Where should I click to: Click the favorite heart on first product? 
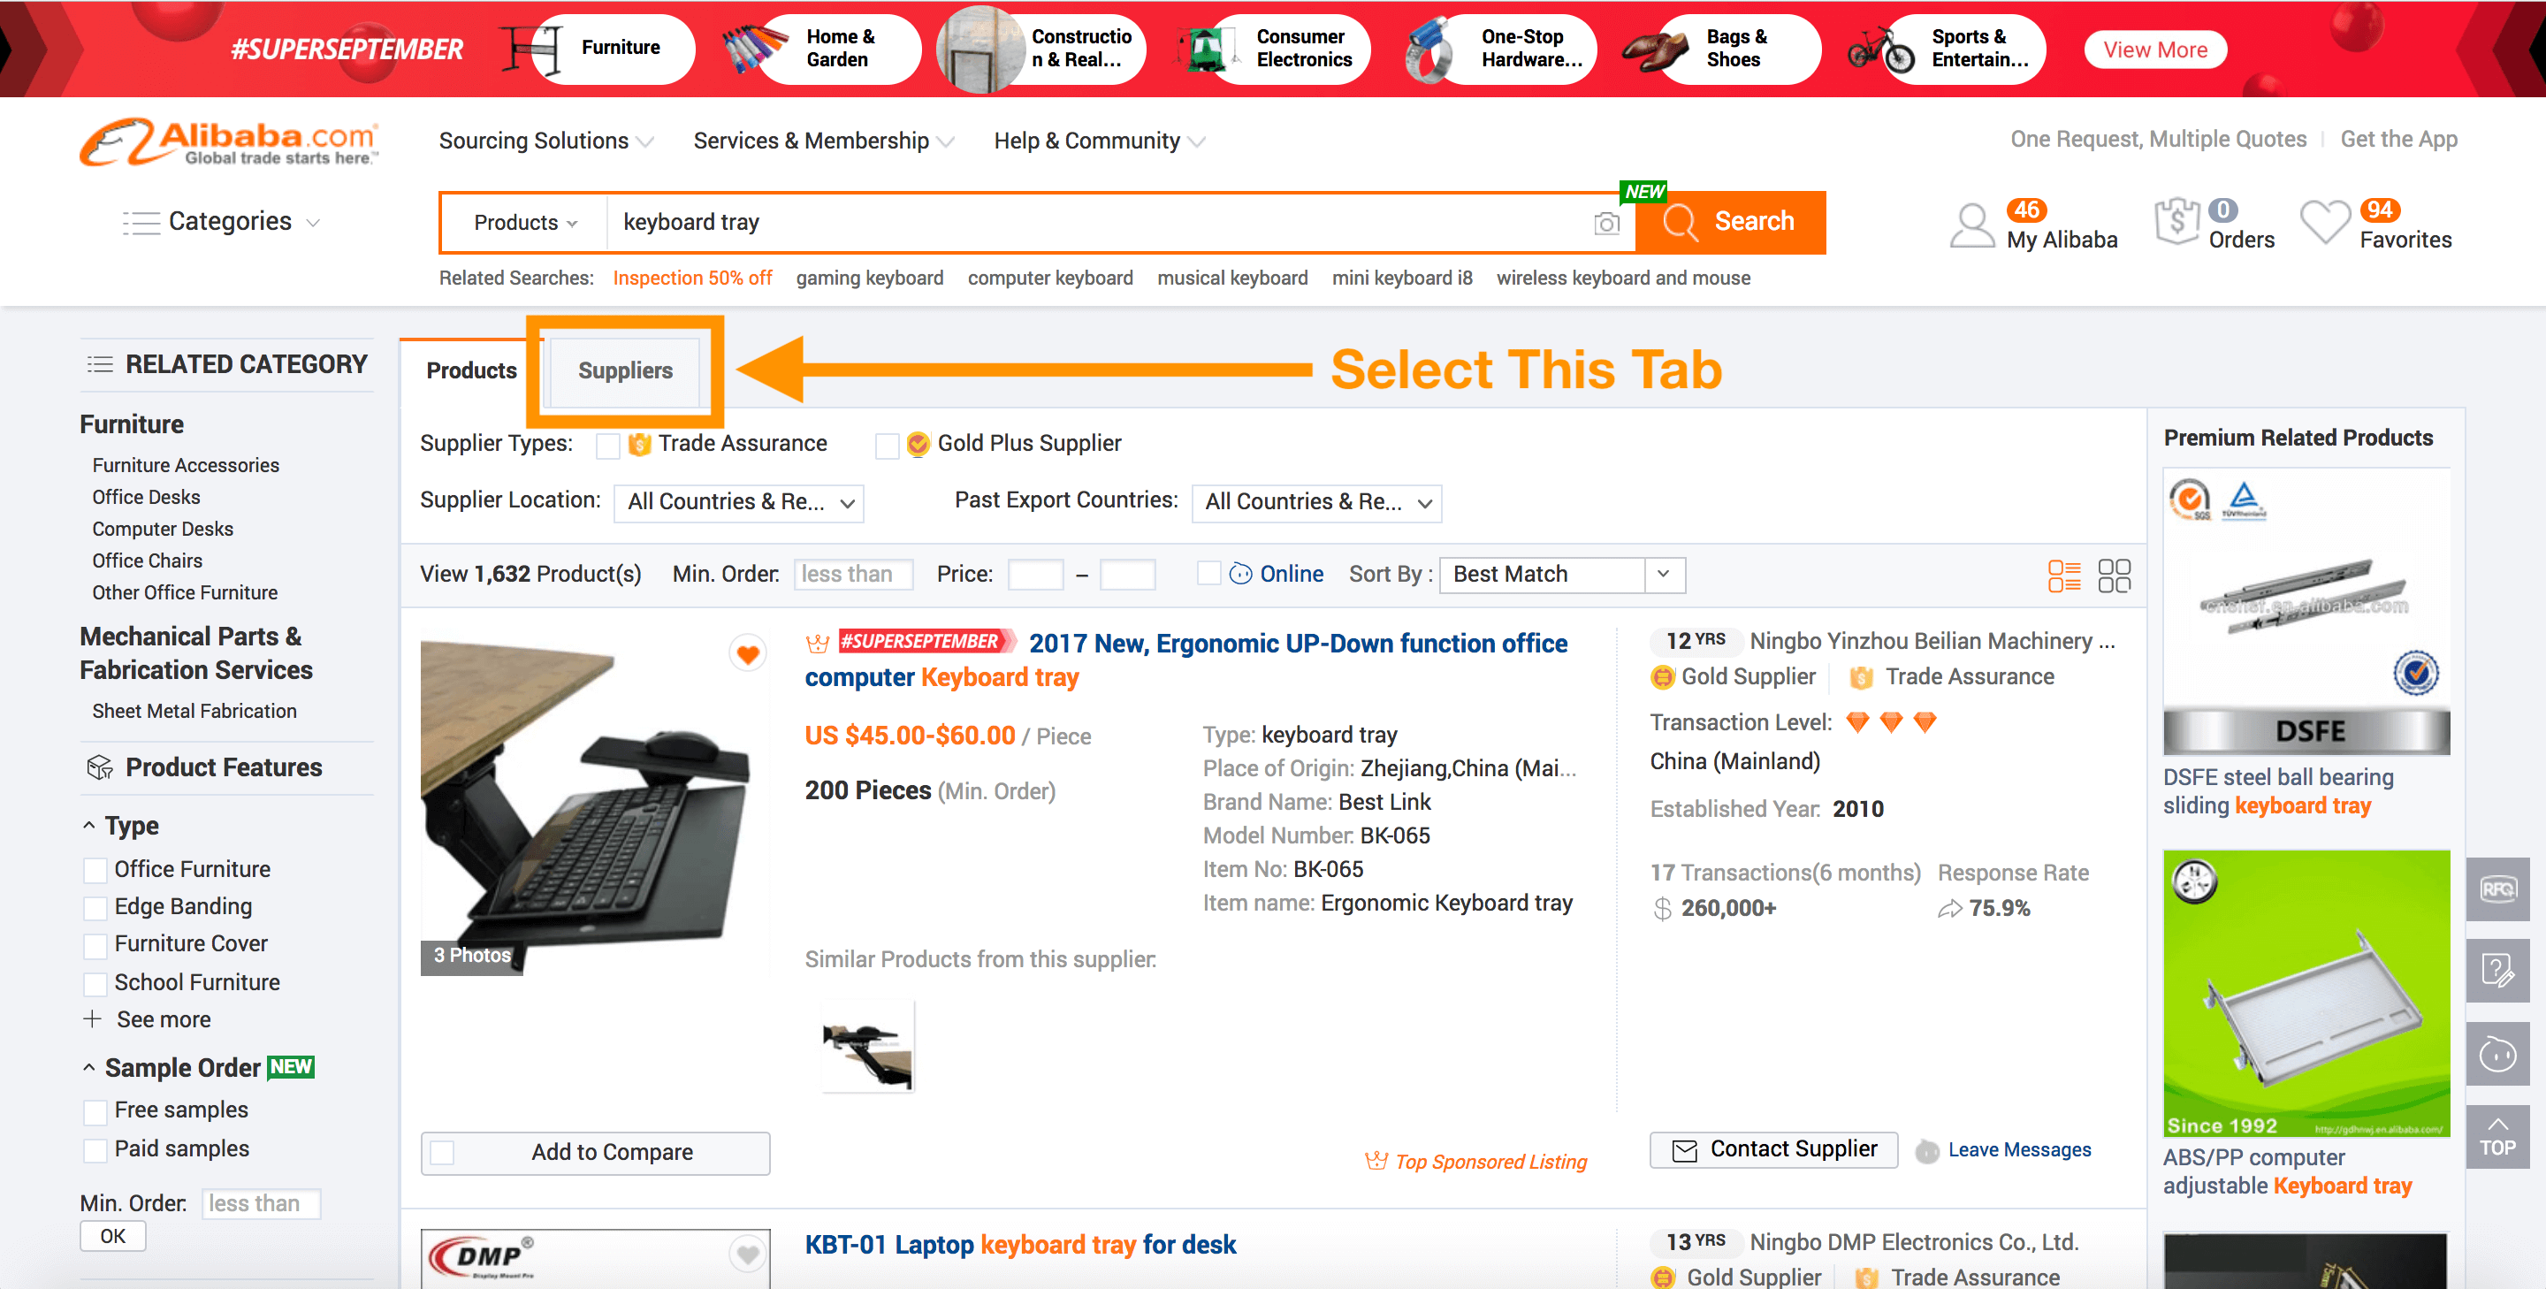(x=748, y=654)
